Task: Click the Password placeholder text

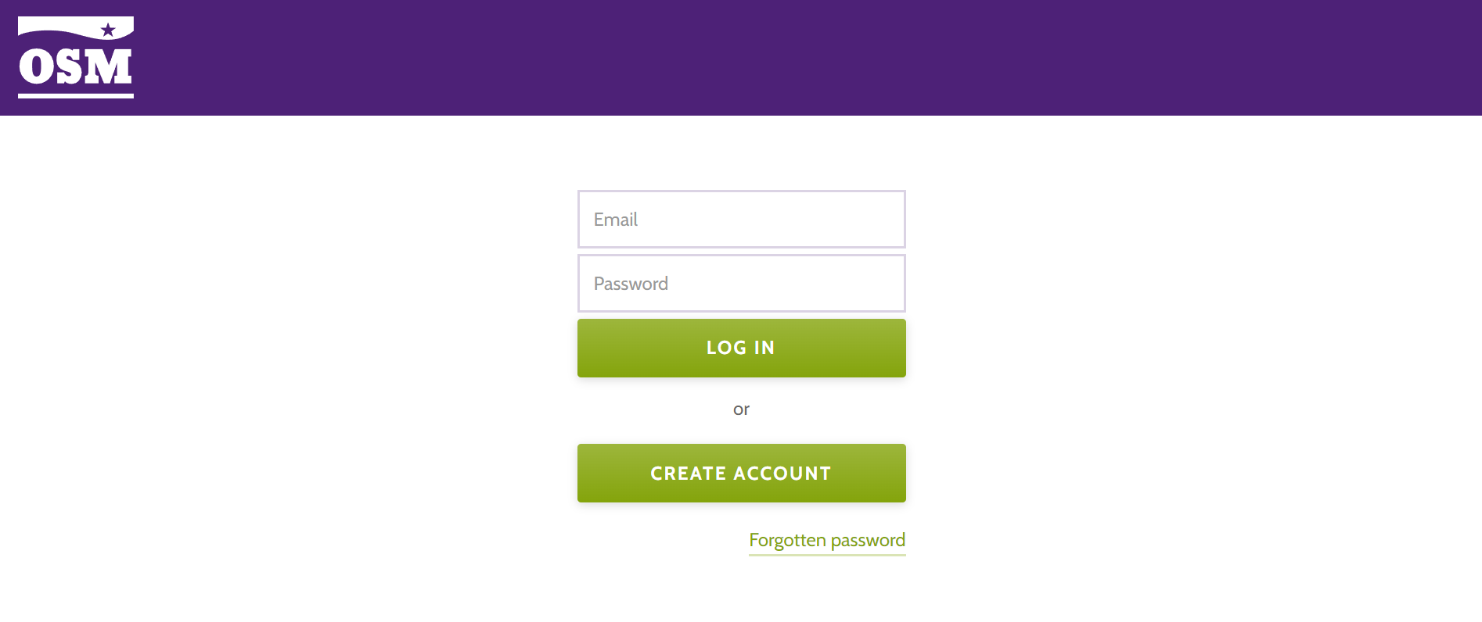Action: [x=631, y=283]
